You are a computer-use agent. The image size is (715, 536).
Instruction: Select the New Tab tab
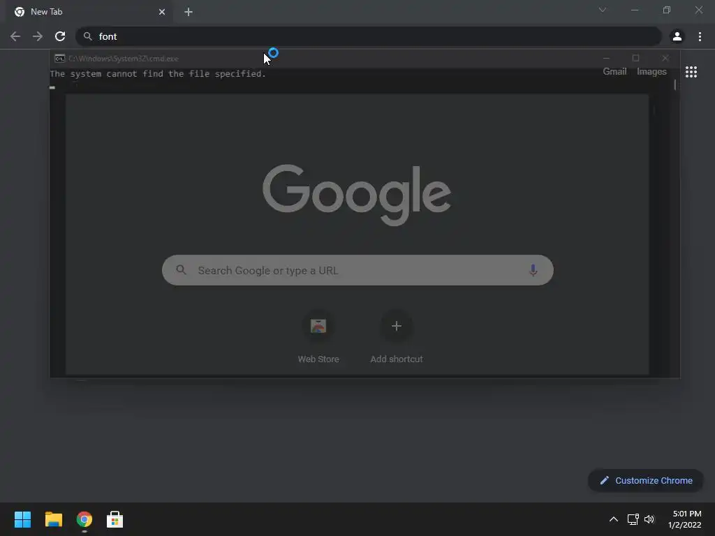pos(90,12)
